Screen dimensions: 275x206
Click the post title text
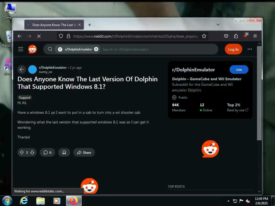click(88, 83)
